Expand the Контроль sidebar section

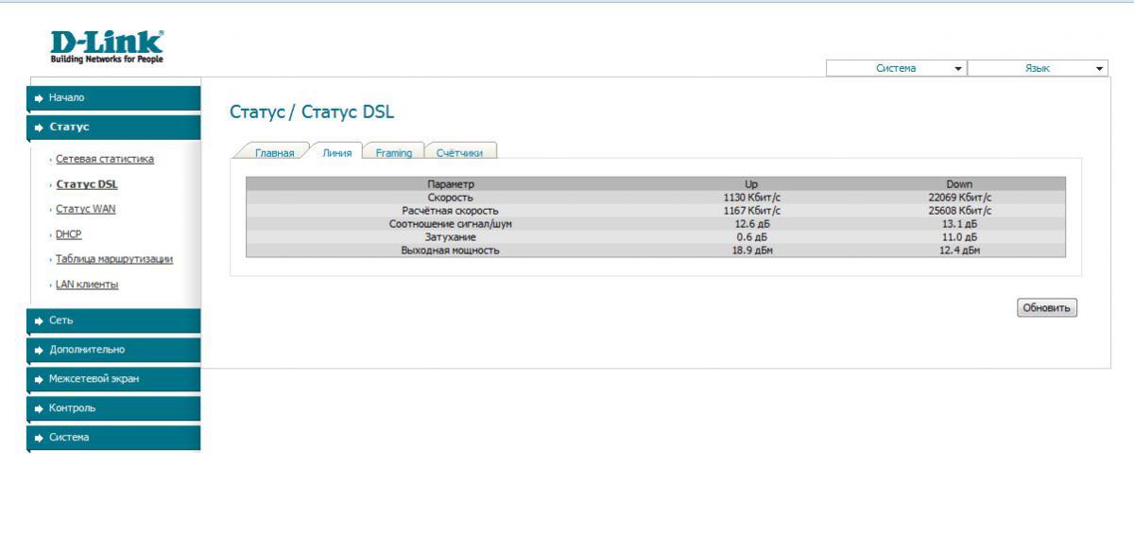pyautogui.click(x=72, y=408)
